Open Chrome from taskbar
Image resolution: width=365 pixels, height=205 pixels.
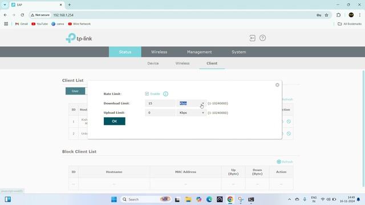230,199
